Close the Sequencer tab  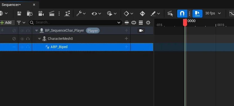coord(34,5)
